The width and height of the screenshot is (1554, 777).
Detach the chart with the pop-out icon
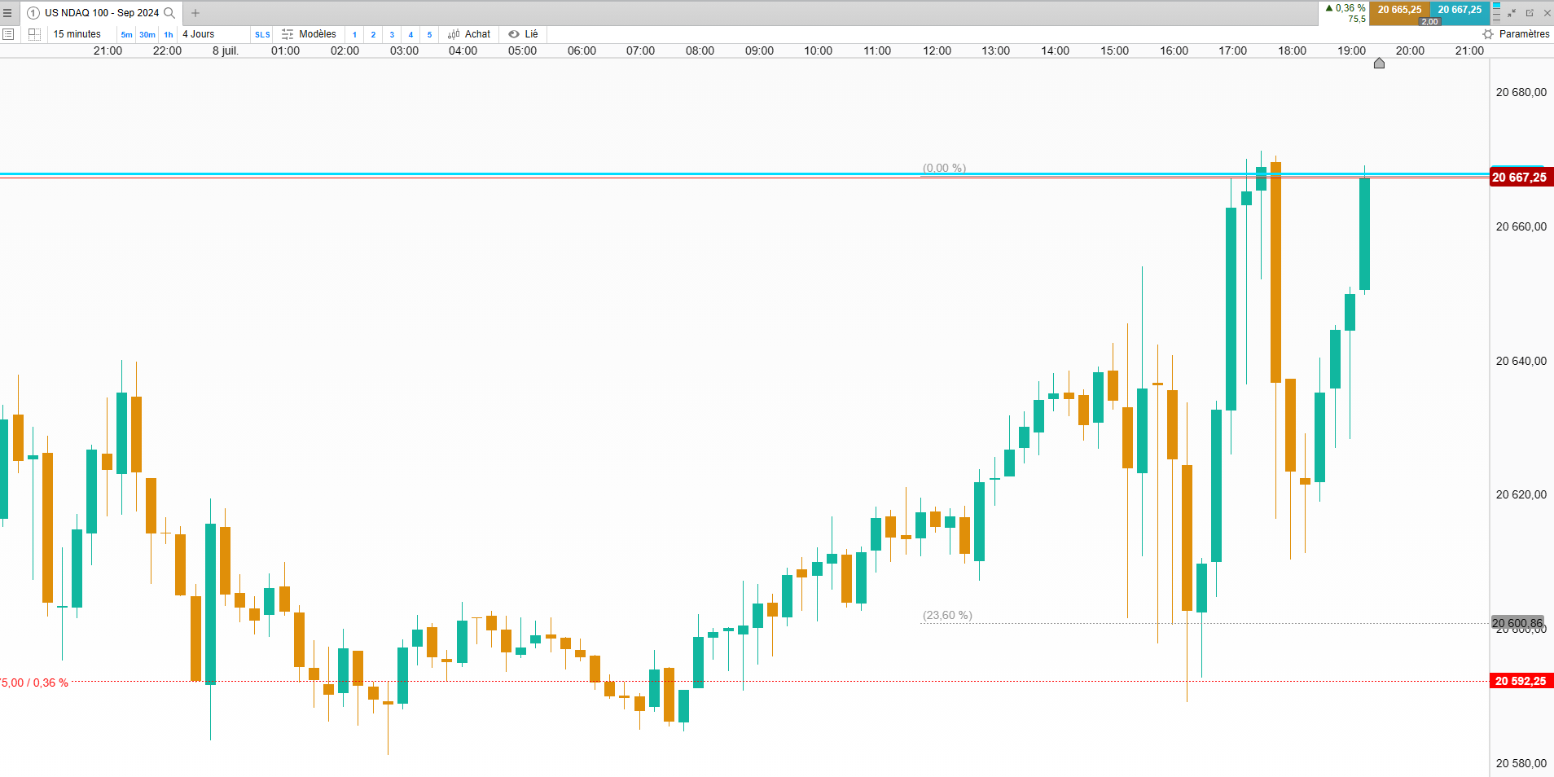1530,13
